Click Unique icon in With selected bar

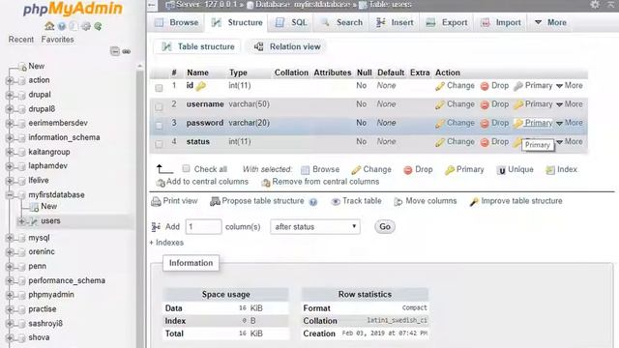[501, 170]
